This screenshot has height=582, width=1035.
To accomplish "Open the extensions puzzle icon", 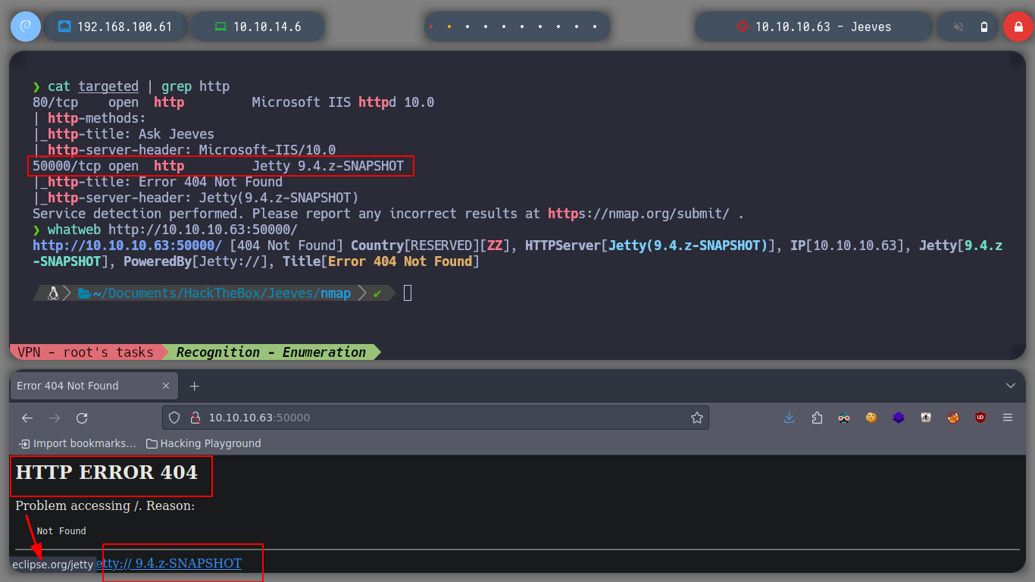I will [817, 418].
